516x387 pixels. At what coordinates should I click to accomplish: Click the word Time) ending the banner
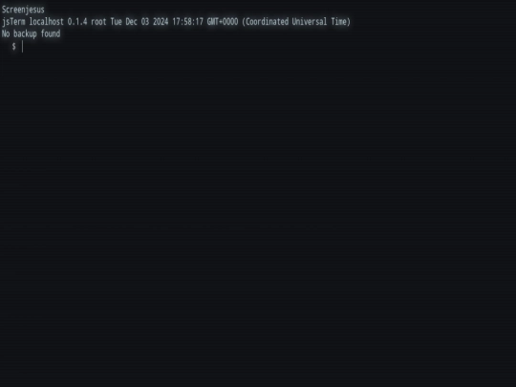click(x=341, y=22)
